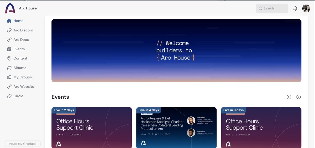Screen dimensions: 315x148
Task: Open My Groups from the sidebar
Action: pyautogui.click(x=22, y=77)
